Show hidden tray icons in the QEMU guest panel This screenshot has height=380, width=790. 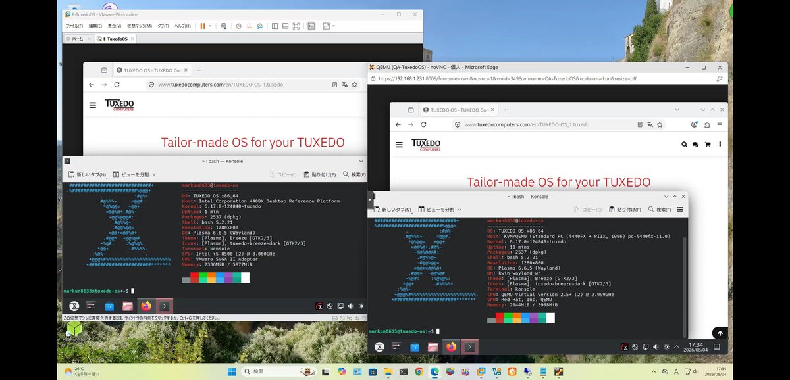678,346
